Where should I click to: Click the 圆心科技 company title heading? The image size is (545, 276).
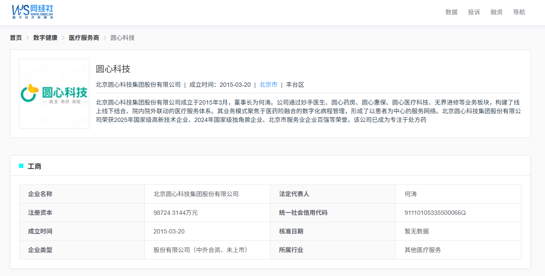point(113,69)
